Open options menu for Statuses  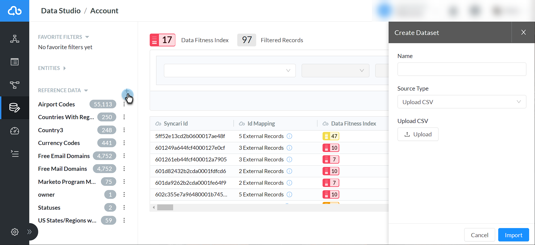[124, 207]
